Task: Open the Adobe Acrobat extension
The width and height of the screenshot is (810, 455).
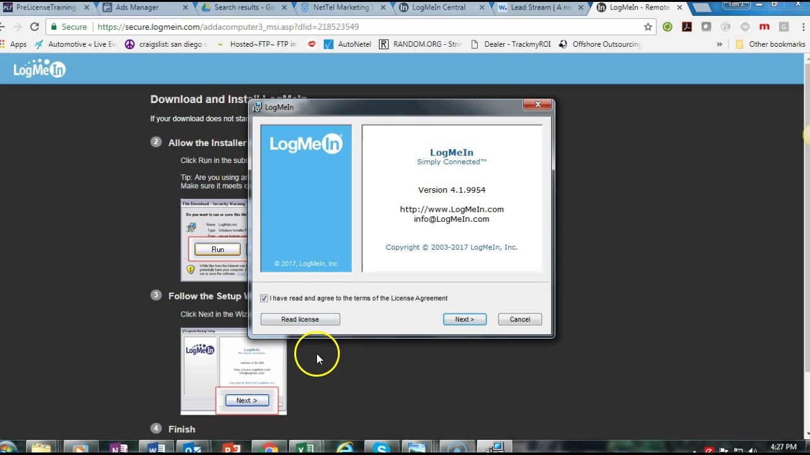Action: coord(687,27)
